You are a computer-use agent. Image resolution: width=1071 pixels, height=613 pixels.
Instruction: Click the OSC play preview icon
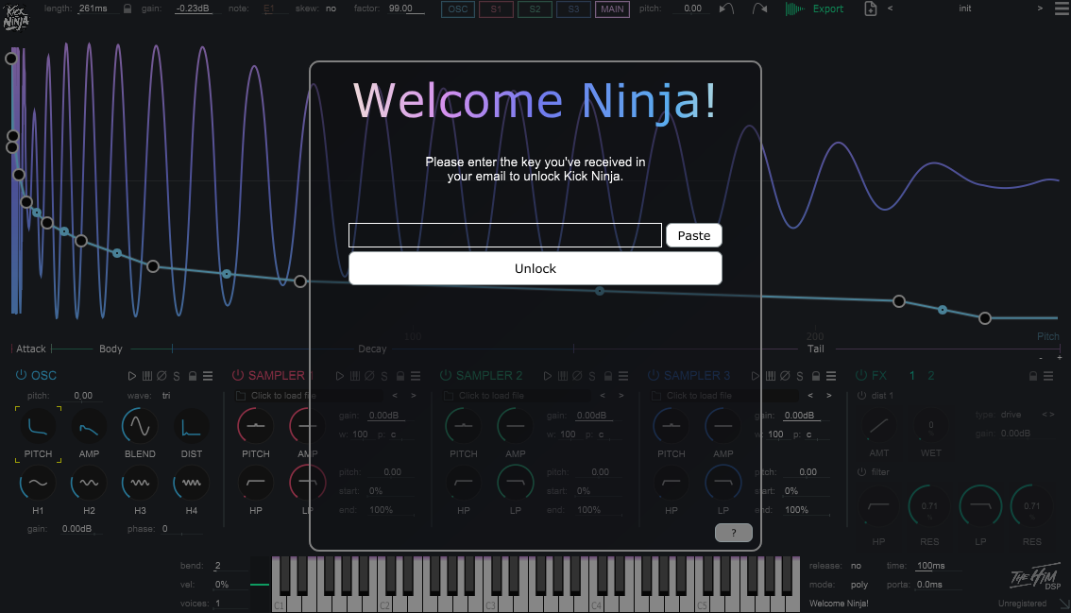(132, 376)
